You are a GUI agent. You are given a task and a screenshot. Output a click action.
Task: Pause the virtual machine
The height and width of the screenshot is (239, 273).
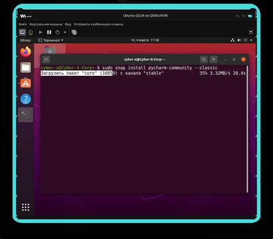[49, 32]
